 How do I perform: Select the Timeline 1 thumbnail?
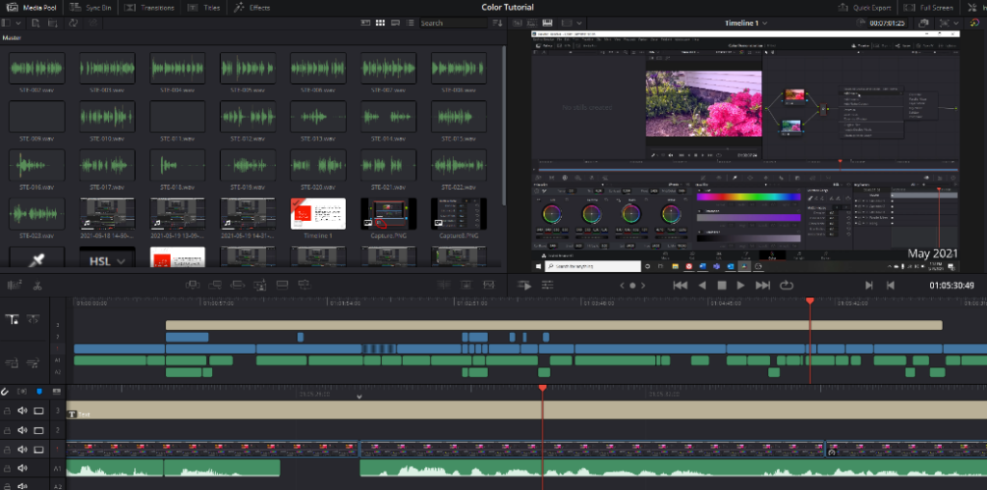[x=318, y=213]
